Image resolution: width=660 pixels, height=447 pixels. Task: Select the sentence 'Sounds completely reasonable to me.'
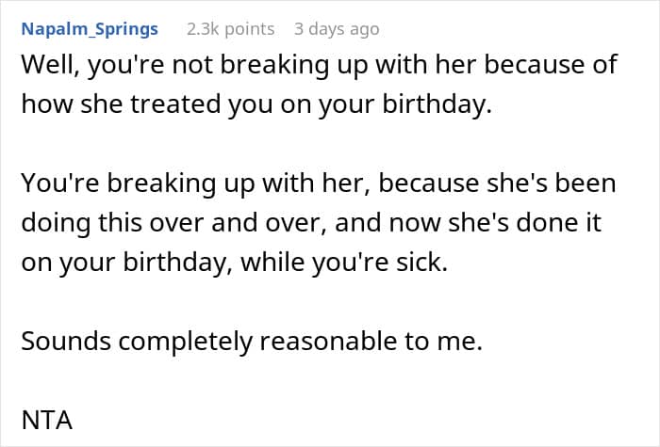[x=252, y=341]
